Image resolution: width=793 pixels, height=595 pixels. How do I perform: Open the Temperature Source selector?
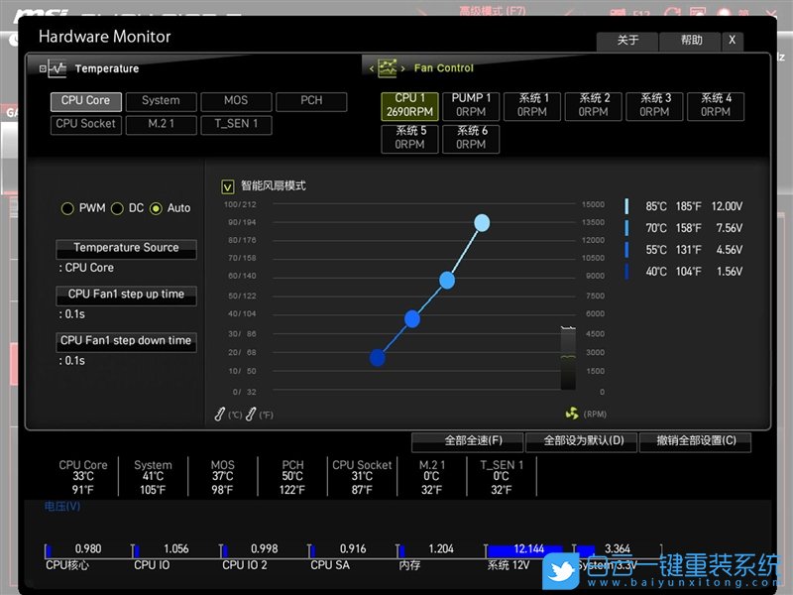point(126,248)
